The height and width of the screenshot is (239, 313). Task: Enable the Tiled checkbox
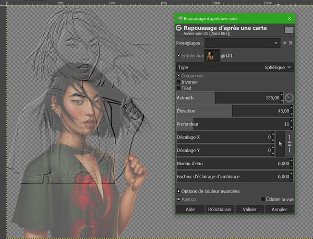(x=178, y=88)
